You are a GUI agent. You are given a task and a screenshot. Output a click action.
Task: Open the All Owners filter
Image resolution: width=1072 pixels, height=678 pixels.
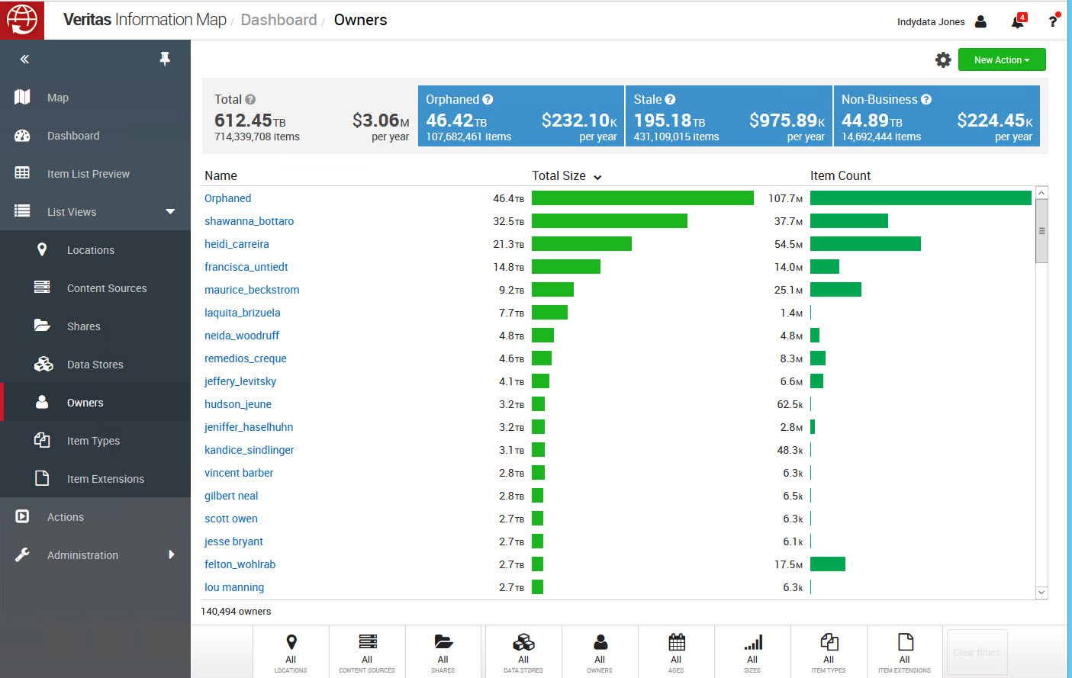[600, 653]
